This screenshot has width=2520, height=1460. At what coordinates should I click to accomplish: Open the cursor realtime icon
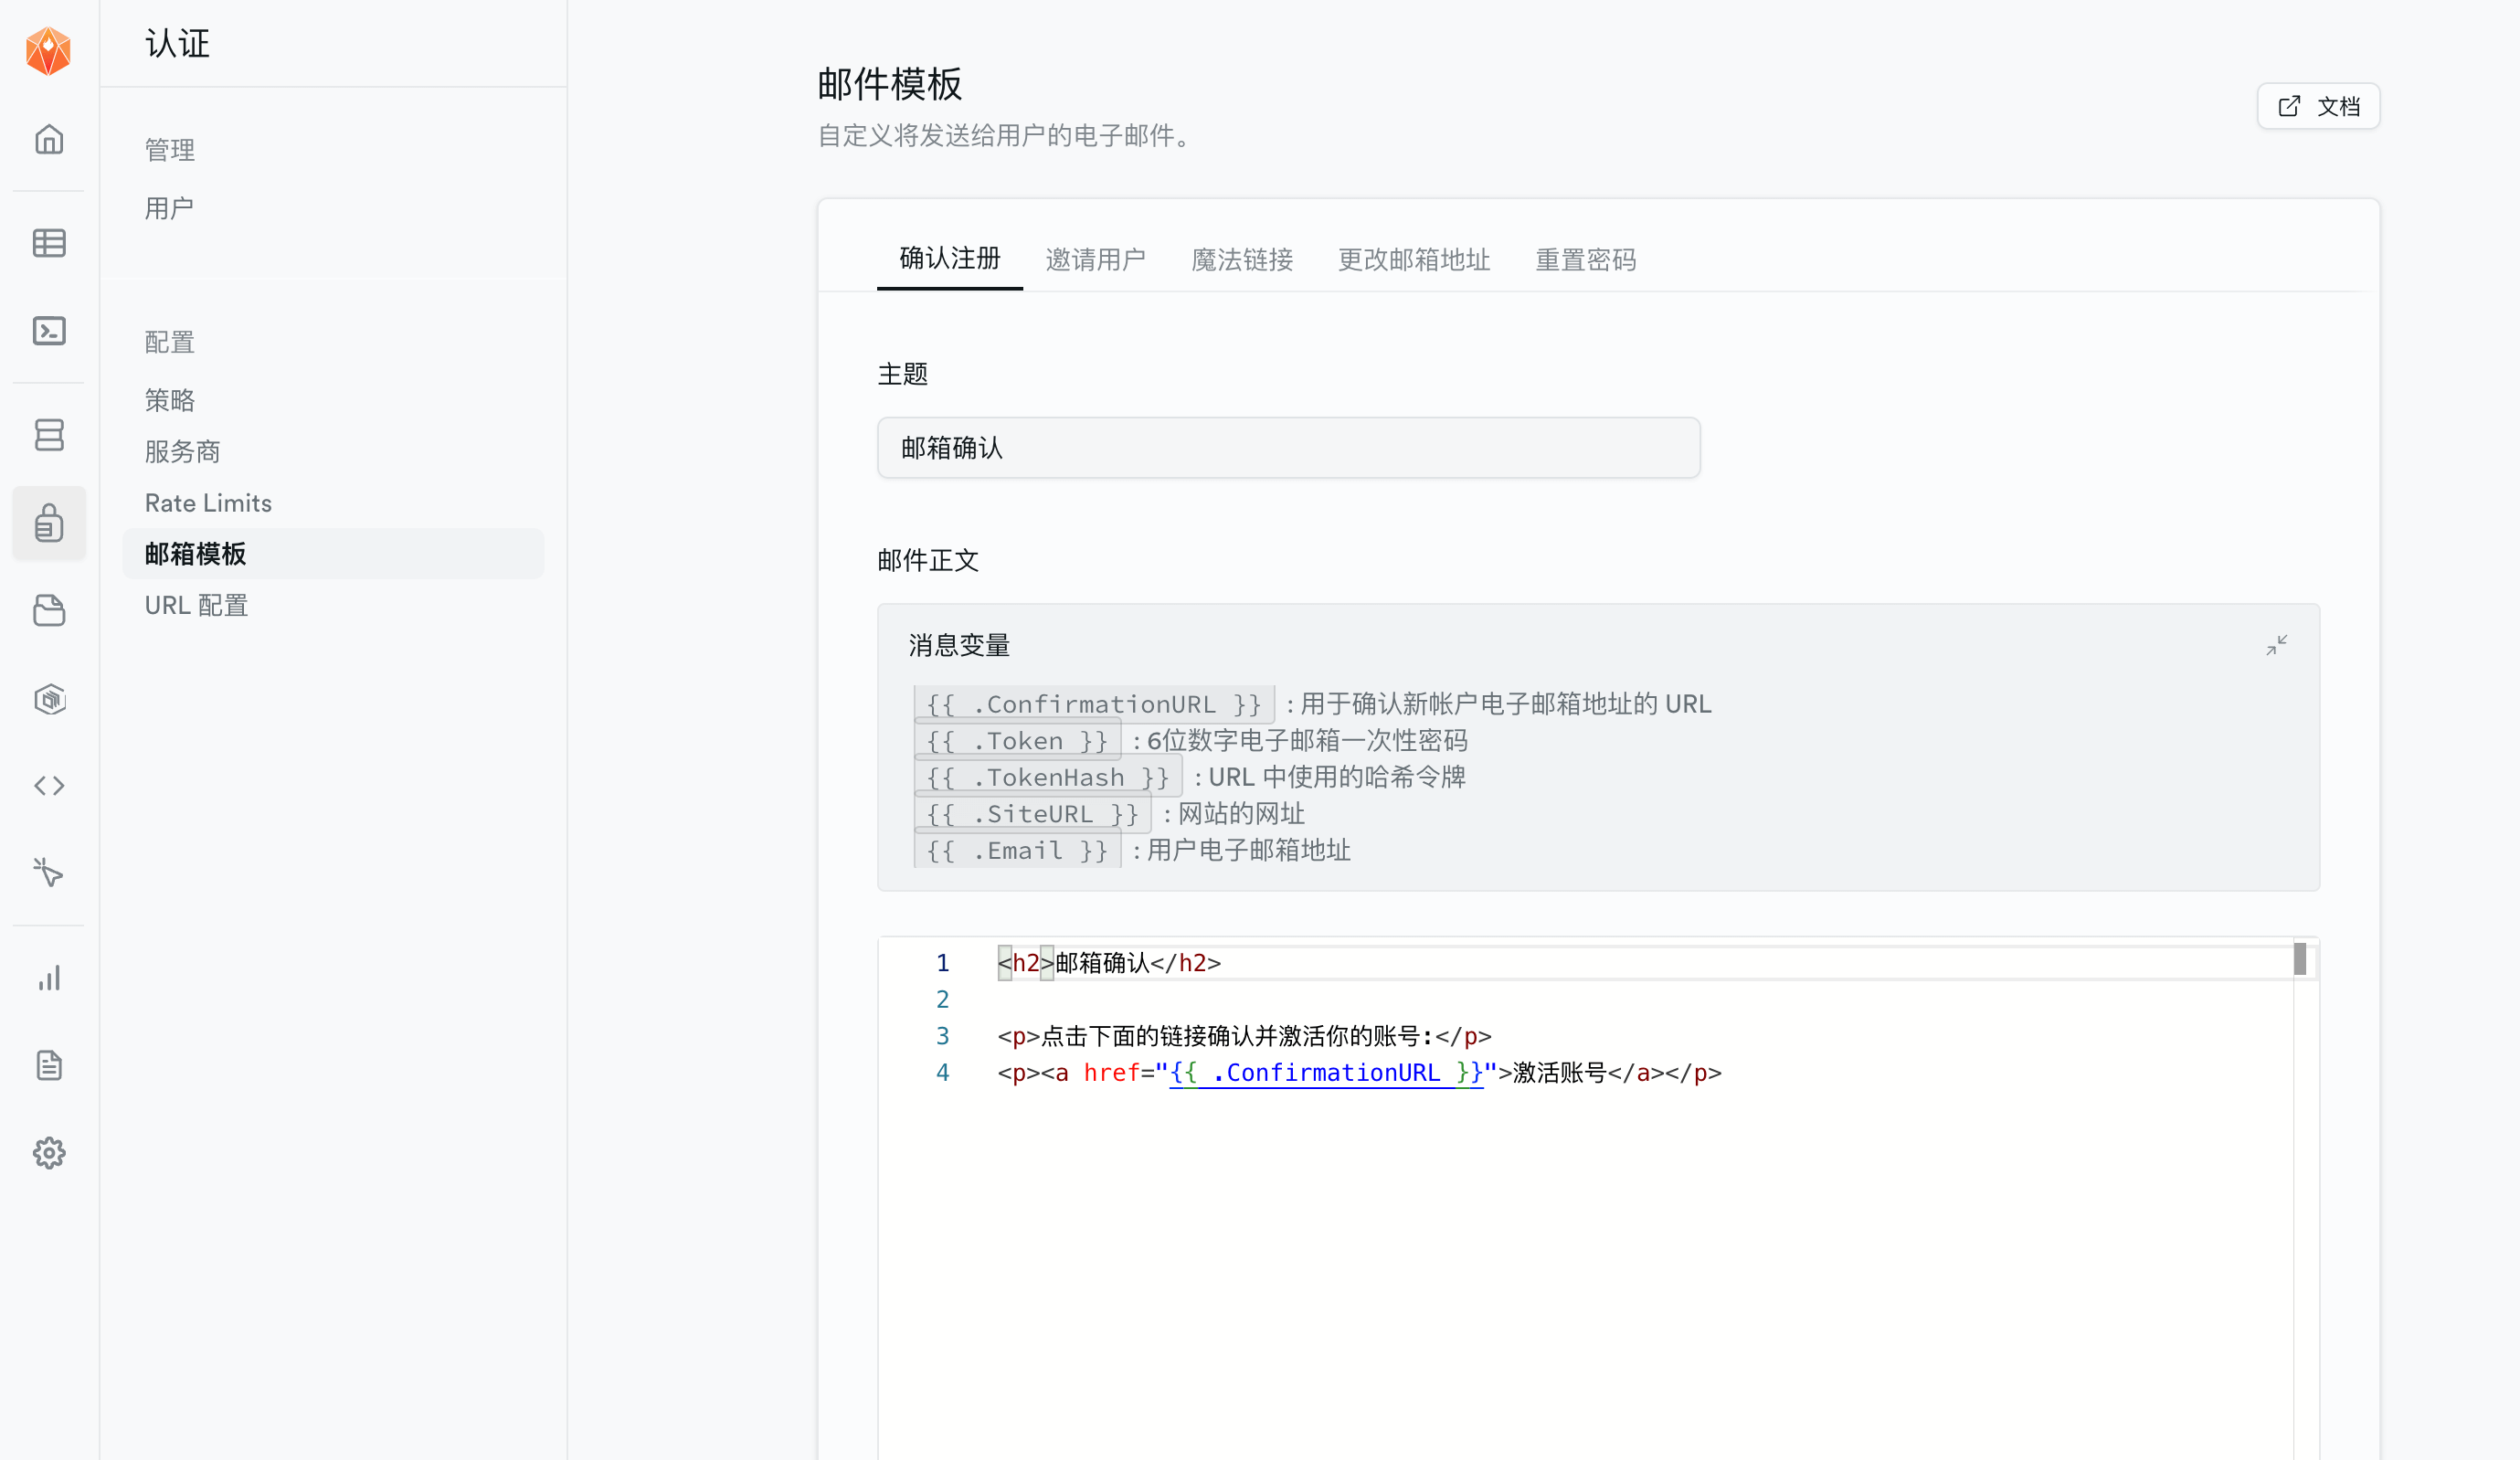click(49, 873)
